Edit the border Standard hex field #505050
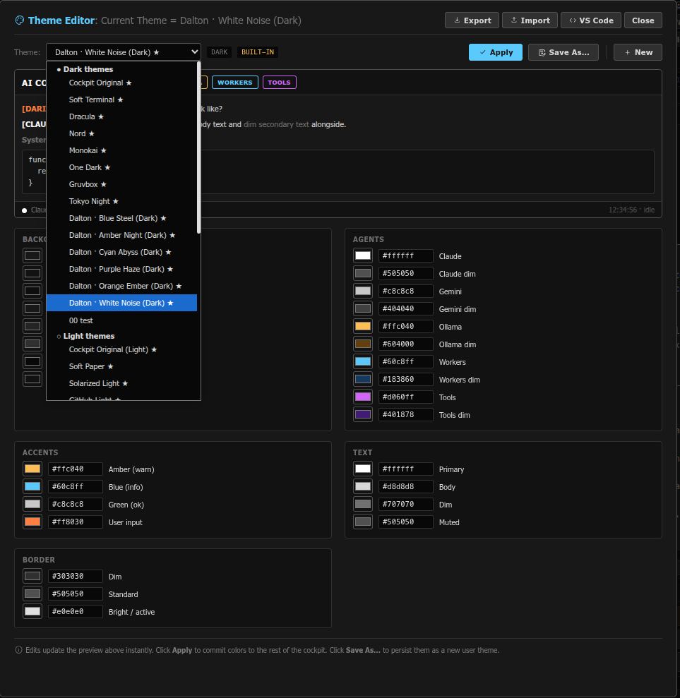The image size is (680, 698). (x=76, y=594)
